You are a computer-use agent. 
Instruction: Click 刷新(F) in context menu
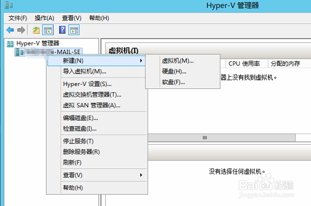tap(97, 163)
